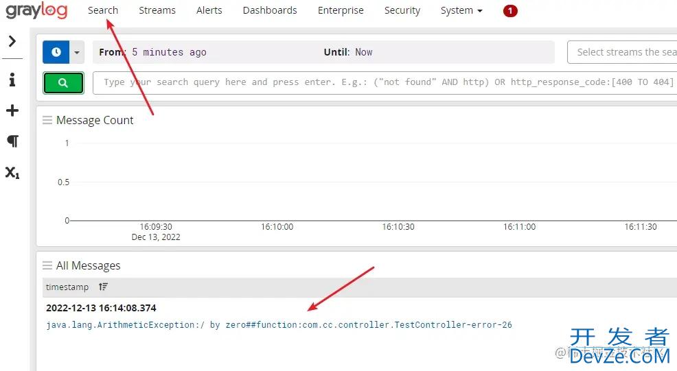677x371 pixels.
Task: Click the 16:10:00 axis label on chart
Action: pos(277,227)
